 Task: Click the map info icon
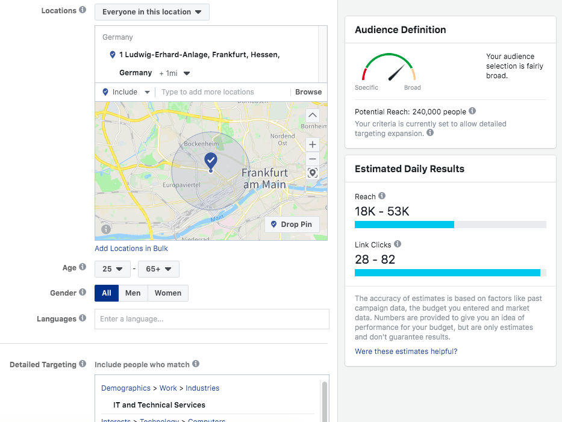pyautogui.click(x=106, y=229)
